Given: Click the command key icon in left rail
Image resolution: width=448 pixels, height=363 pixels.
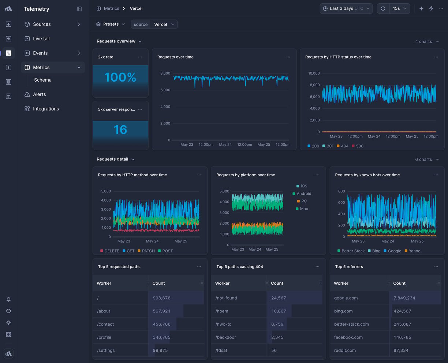Looking at the screenshot, I should point(8,334).
